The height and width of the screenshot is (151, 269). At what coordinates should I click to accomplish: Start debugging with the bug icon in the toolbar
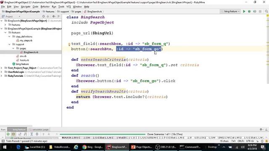click(249, 11)
